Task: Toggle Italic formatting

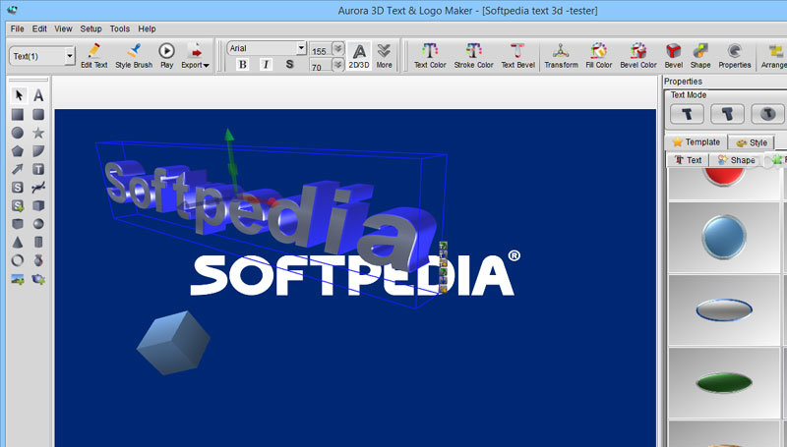Action: coord(266,64)
